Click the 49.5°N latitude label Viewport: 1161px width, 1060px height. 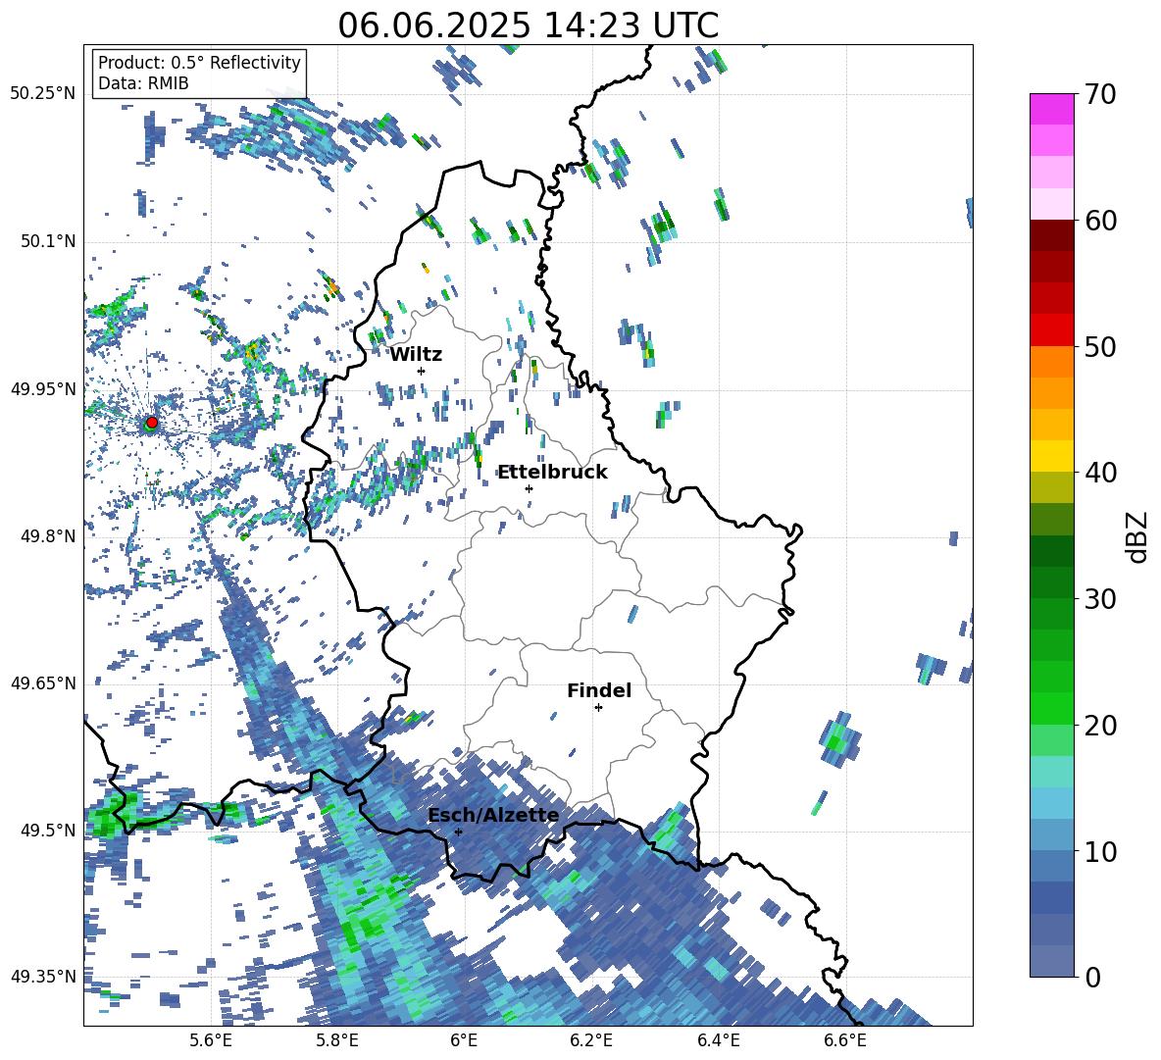pos(47,830)
